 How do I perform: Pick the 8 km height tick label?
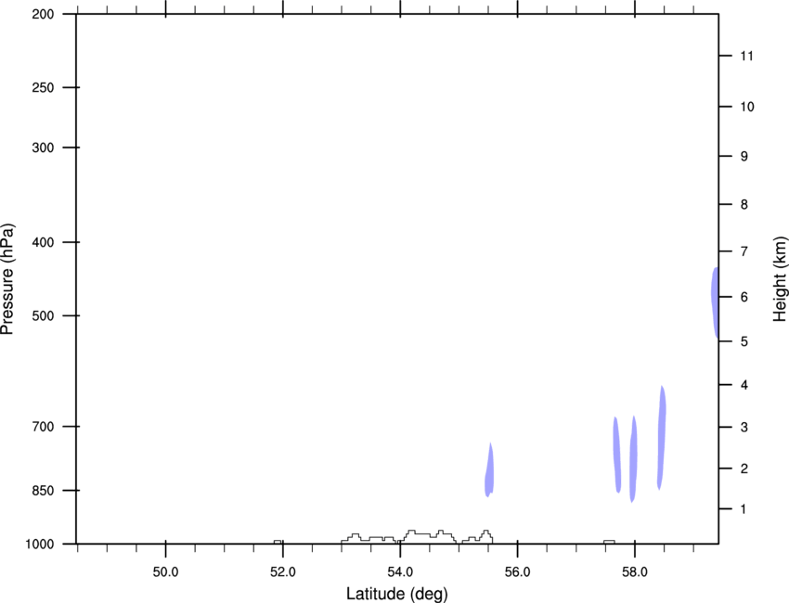tap(744, 205)
